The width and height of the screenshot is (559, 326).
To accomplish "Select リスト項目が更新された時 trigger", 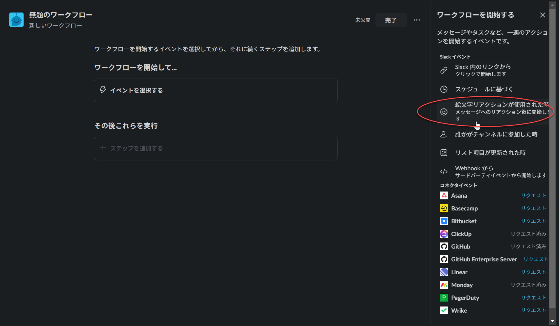I will (493, 153).
